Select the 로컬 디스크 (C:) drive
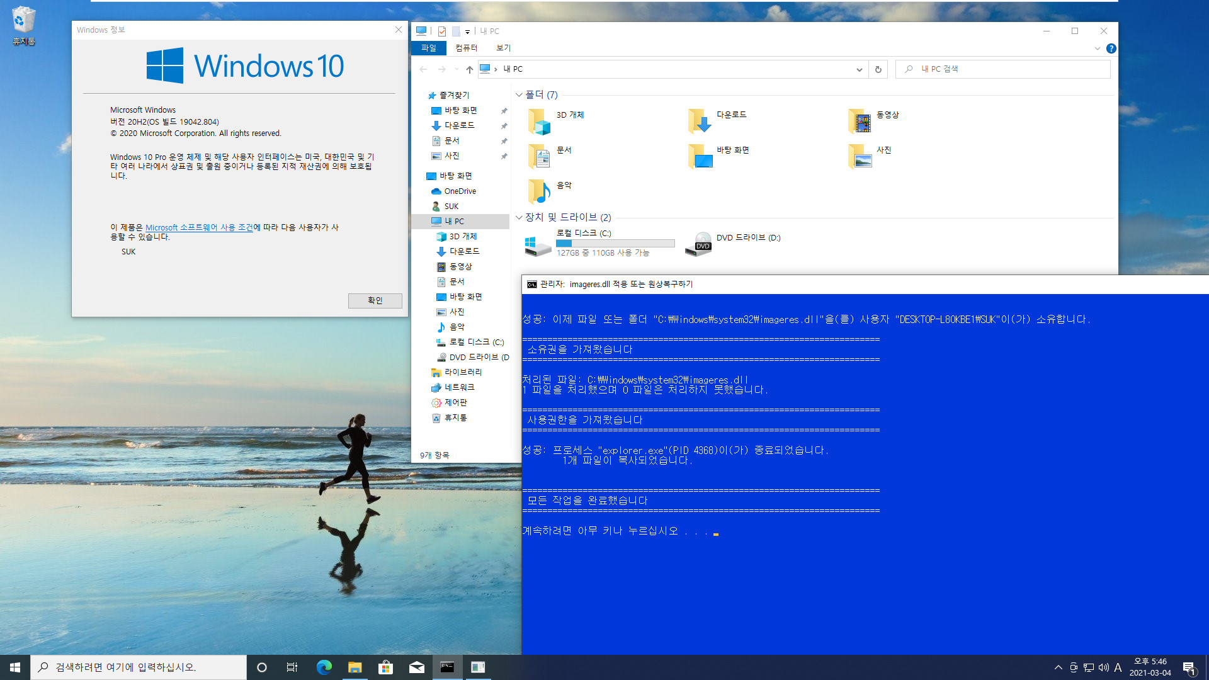 click(x=599, y=242)
